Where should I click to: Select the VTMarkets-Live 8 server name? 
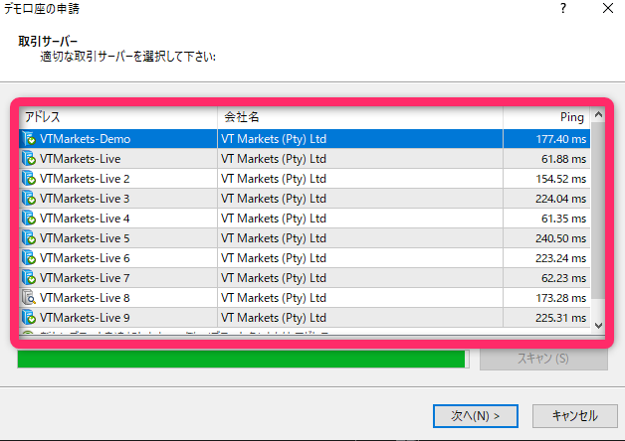click(x=85, y=298)
